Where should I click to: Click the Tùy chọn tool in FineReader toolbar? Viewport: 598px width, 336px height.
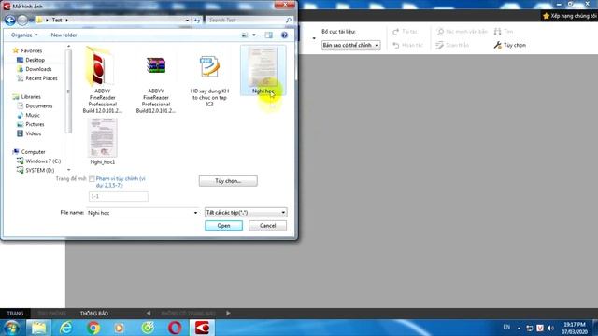click(x=510, y=45)
